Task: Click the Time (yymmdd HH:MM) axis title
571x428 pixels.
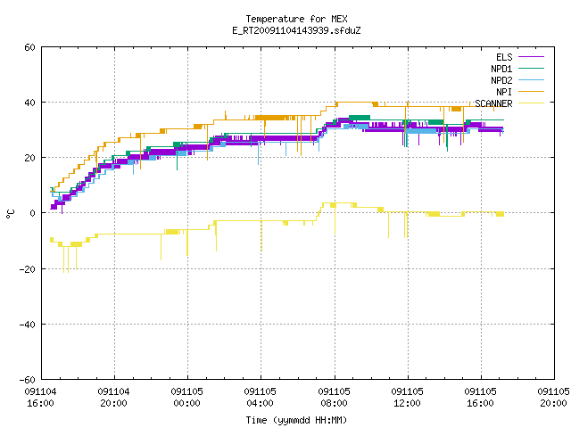Action: 296,420
